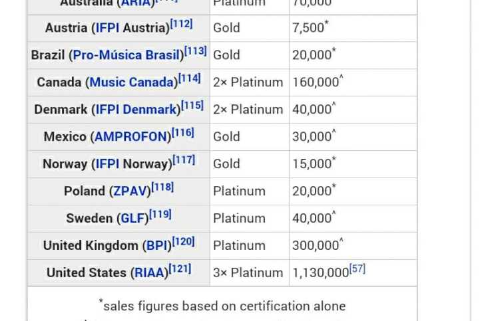Open the BPI link
Image resolution: width=496 pixels, height=321 pixels.
[158, 246]
